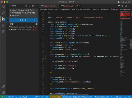
Task: Click the feedback icon in status bar
Action: click(x=125, y=97)
